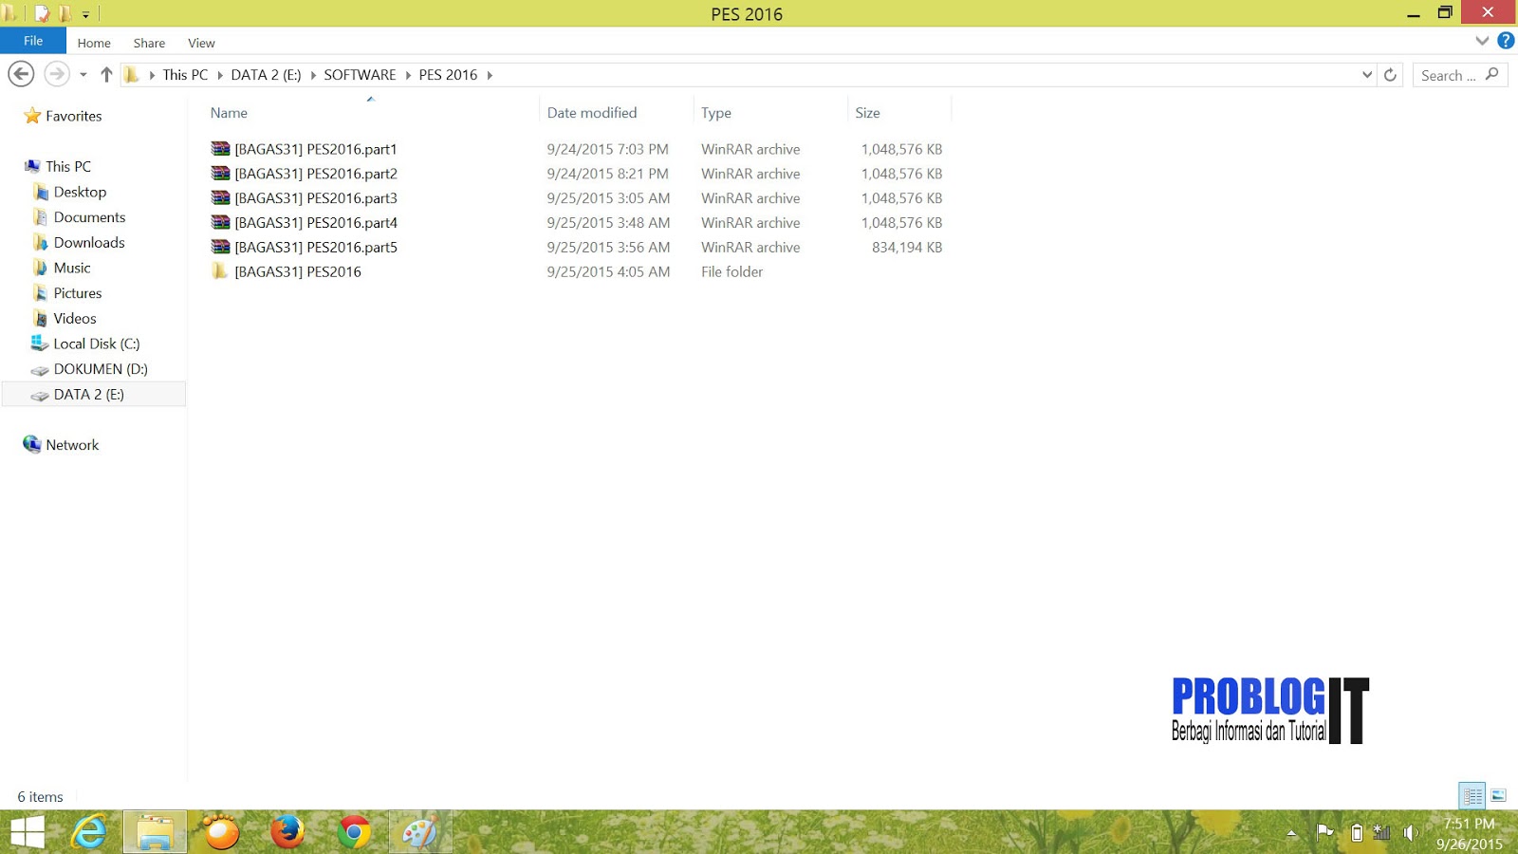Show hidden system tray icons
This screenshot has width=1518, height=854.
click(x=1291, y=833)
